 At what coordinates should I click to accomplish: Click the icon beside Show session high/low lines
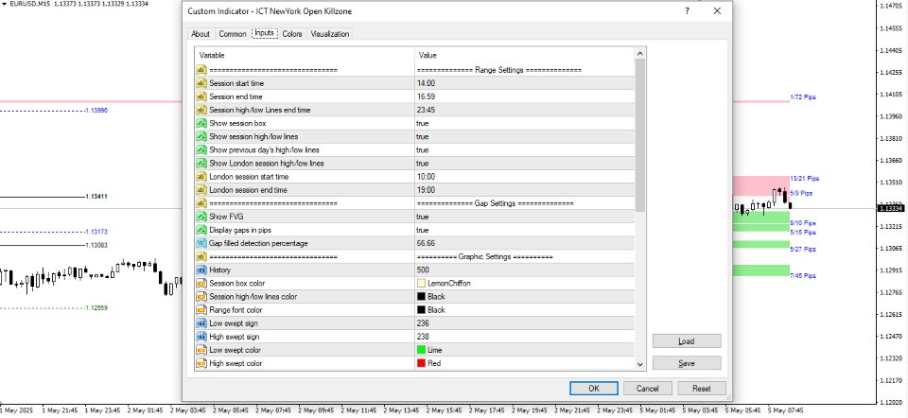point(201,136)
